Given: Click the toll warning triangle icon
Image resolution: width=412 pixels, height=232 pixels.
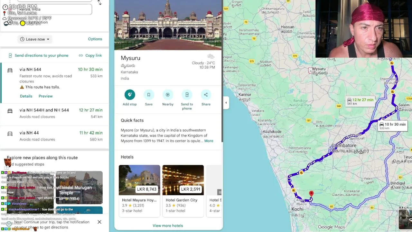Looking at the screenshot, I should 22,87.
